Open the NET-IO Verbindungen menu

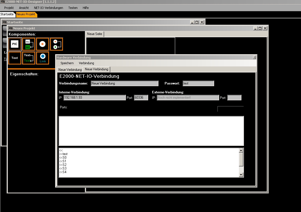48,8
